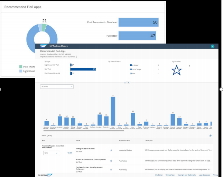This screenshot has width=224, height=177.
Task: Open the New status dropdown in role row
Action: [x=51, y=153]
